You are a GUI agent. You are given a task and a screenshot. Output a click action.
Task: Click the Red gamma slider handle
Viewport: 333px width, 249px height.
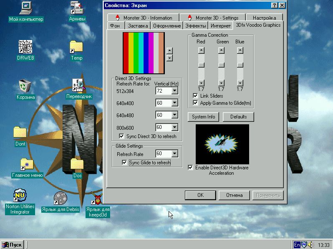pos(201,65)
